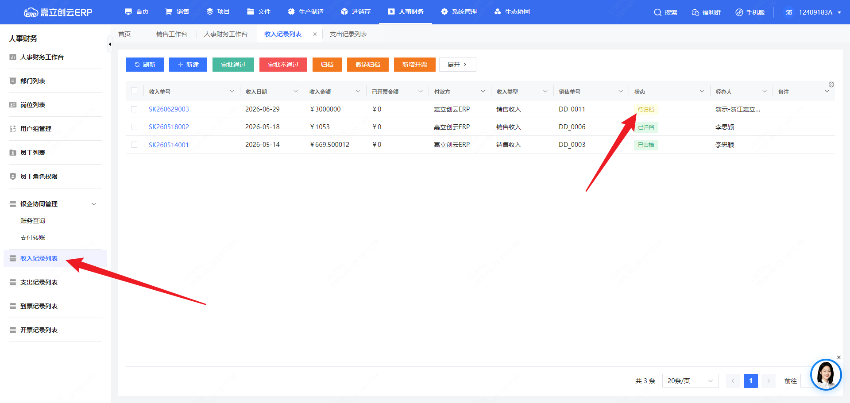Viewport: 850px width, 403px height.
Task: Switch to the 首页 page tab
Action: coord(124,34)
